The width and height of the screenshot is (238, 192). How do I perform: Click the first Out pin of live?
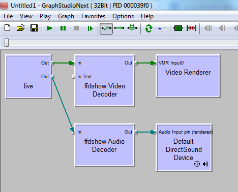(x=53, y=63)
